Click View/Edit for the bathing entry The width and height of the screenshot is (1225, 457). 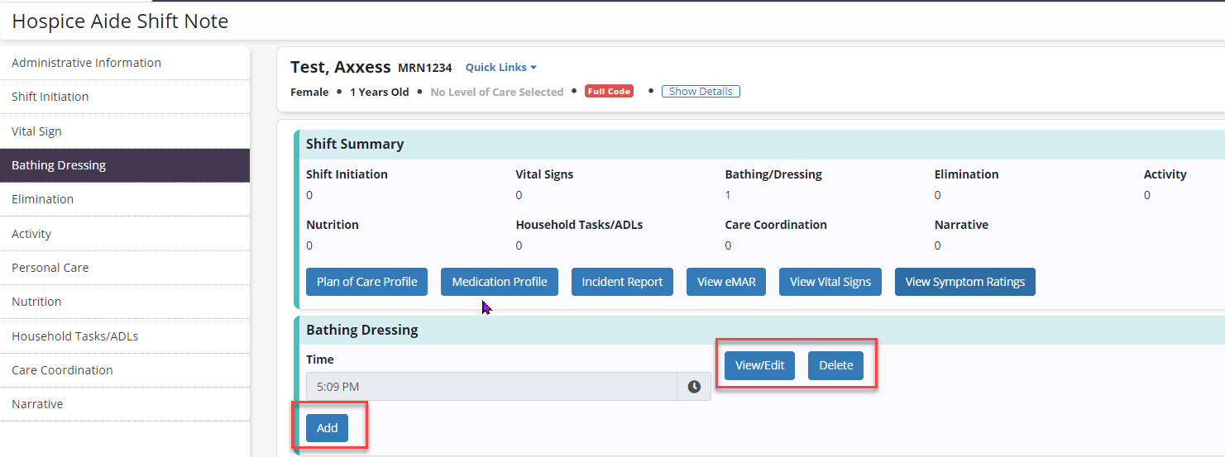point(759,365)
